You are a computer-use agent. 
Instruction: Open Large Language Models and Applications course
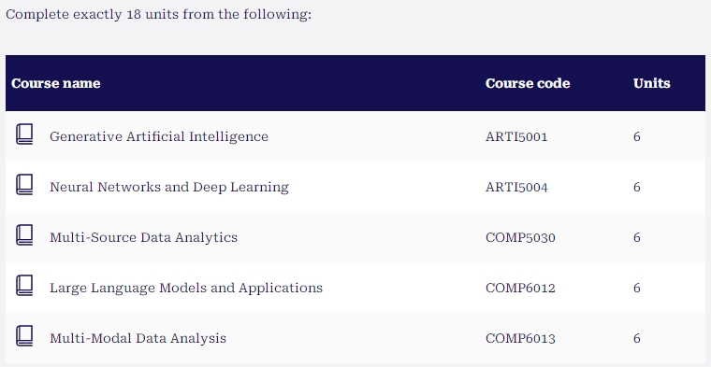coord(186,288)
